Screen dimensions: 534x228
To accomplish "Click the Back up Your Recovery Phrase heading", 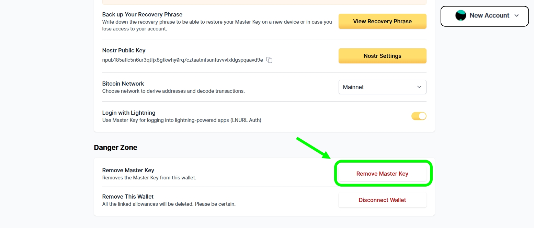I will tap(142, 14).
